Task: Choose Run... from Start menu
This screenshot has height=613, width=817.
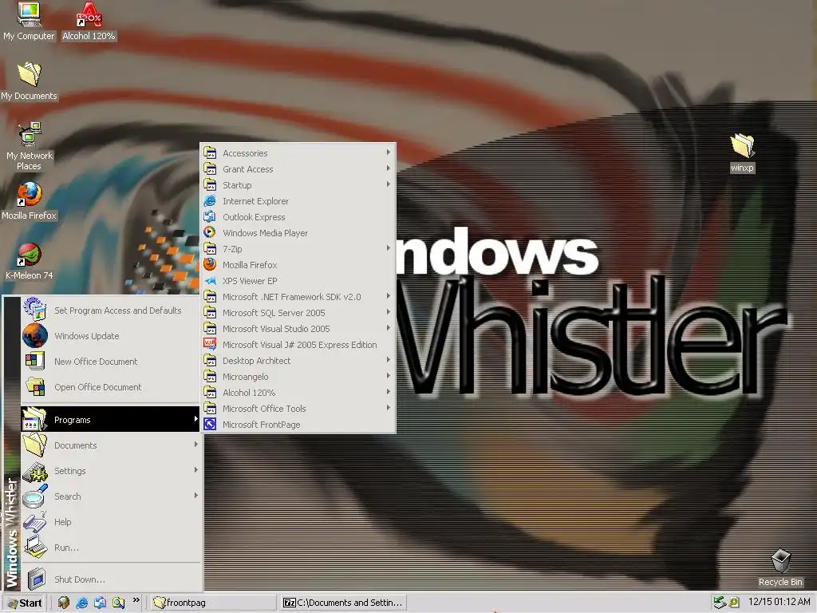Action: (x=110, y=547)
